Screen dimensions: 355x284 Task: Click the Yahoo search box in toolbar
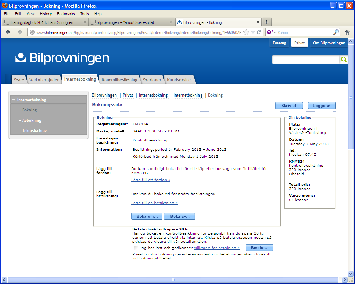coord(305,32)
